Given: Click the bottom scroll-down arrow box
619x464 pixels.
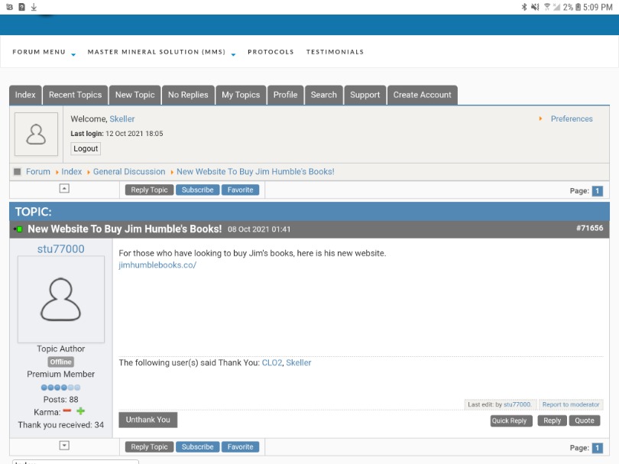Looking at the screenshot, I should coord(64,446).
